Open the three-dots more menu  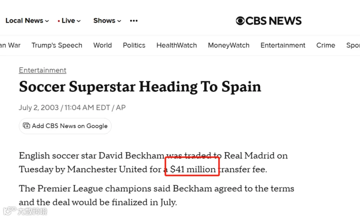[x=134, y=21]
